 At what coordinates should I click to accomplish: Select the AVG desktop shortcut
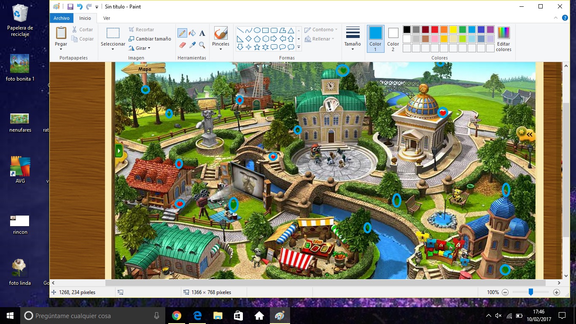[x=20, y=170]
